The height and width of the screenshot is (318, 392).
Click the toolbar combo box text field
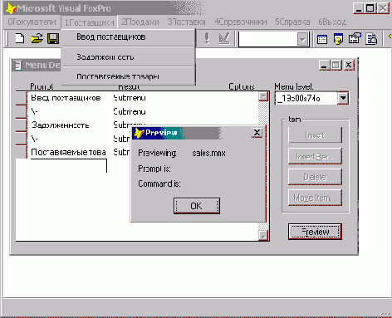click(267, 39)
